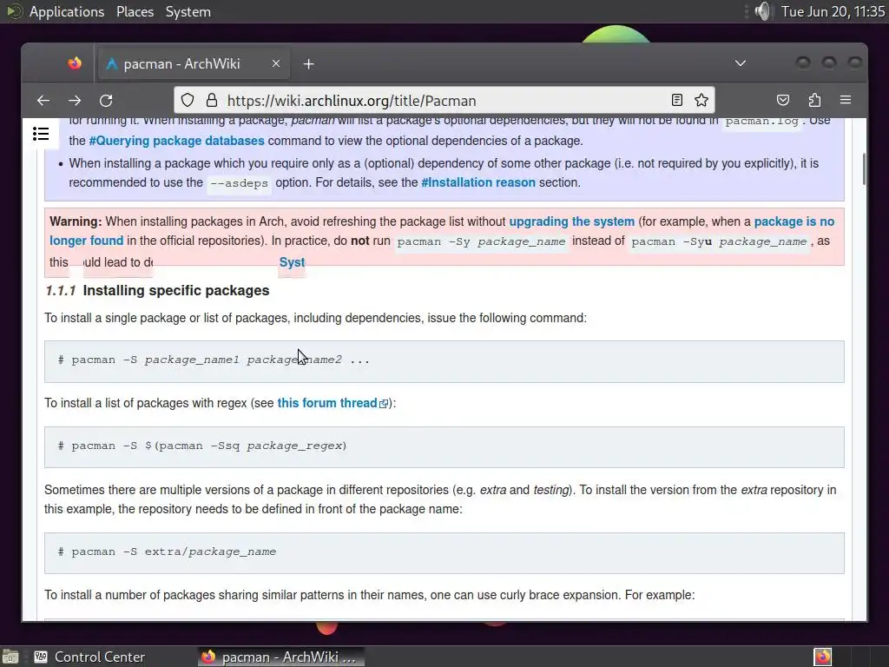Viewport: 889px width, 667px height.
Task: Open the #Installation reason link
Action: (478, 182)
